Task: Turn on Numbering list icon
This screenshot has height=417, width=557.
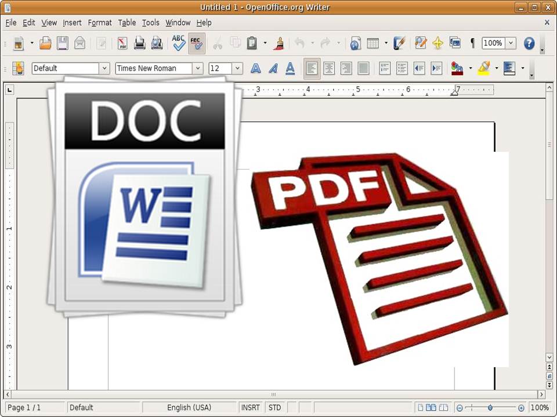Action: tap(385, 68)
